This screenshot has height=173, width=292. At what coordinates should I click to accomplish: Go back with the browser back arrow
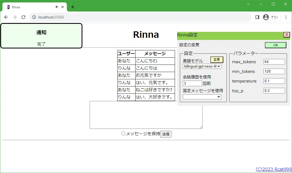tap(6, 17)
